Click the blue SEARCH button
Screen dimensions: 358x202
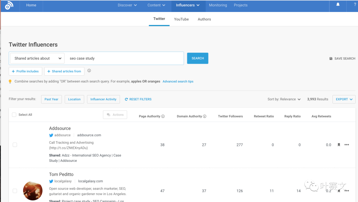[x=198, y=58]
